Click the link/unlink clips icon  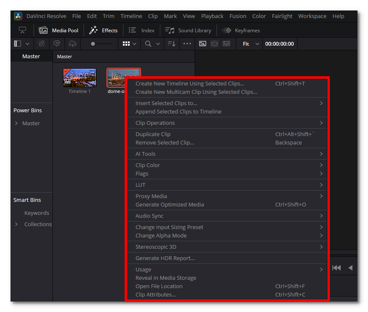[41, 44]
